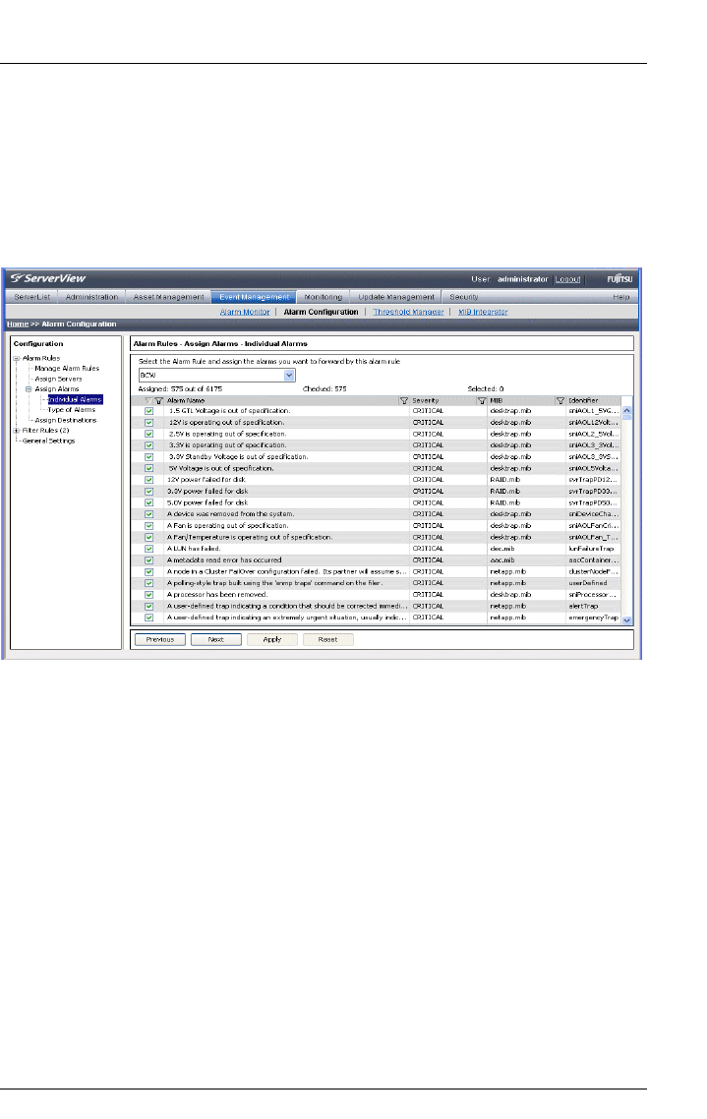Screen dimensions: 707x1119
Task: Click the Apply button
Action: 271,639
